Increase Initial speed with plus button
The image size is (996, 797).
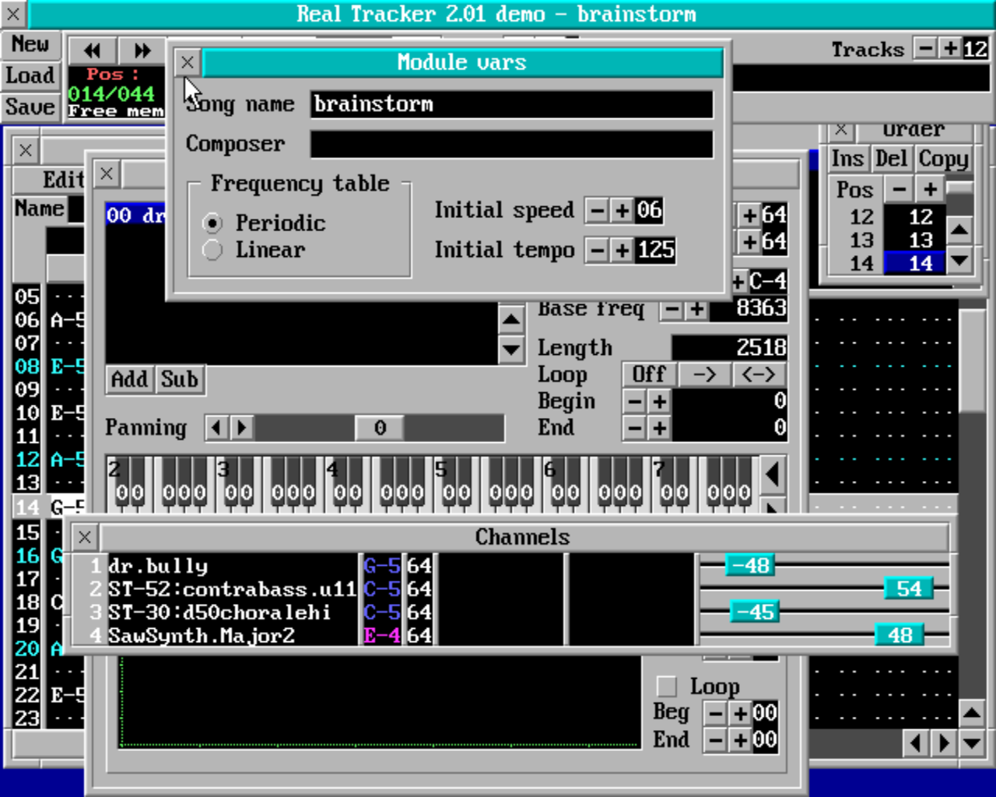point(622,210)
